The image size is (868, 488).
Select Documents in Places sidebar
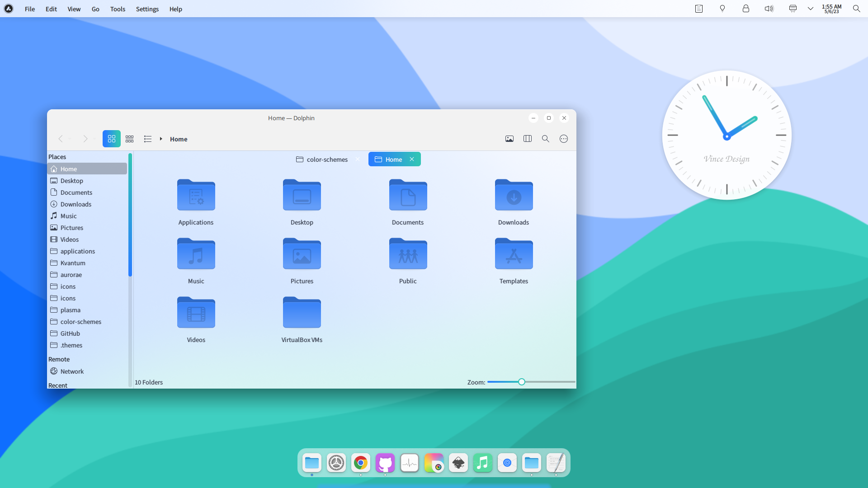click(87, 192)
